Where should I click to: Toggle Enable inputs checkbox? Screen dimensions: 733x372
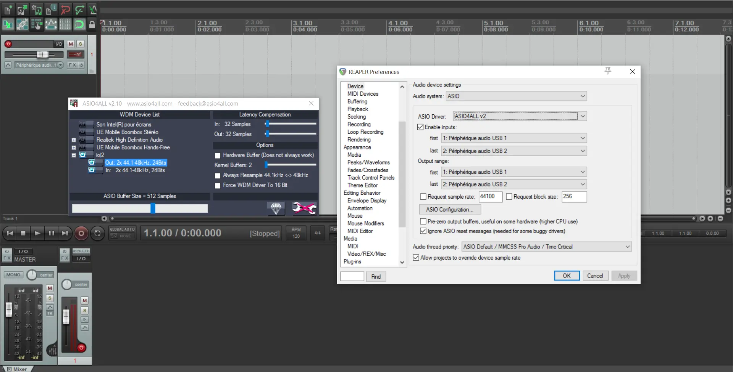[420, 127]
